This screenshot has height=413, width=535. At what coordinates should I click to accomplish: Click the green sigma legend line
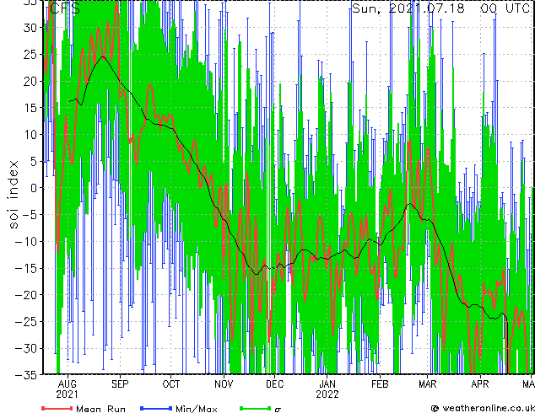(x=255, y=408)
